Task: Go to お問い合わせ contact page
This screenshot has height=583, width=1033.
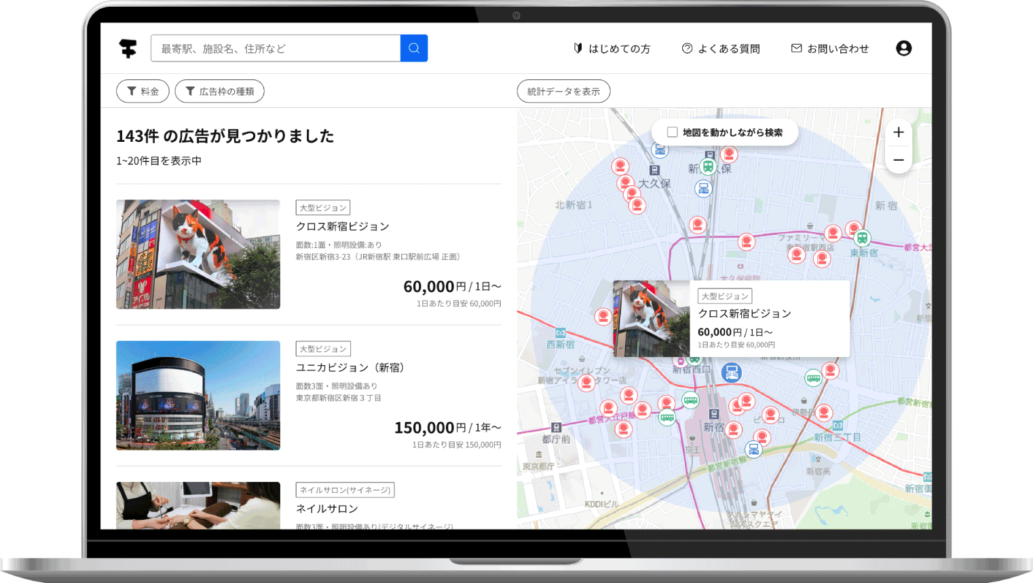Action: click(829, 49)
